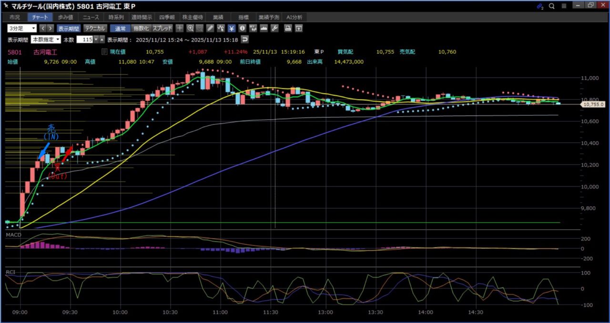The width and height of the screenshot is (610, 323).
Task: Switch to the ニュース tab
Action: (91, 17)
